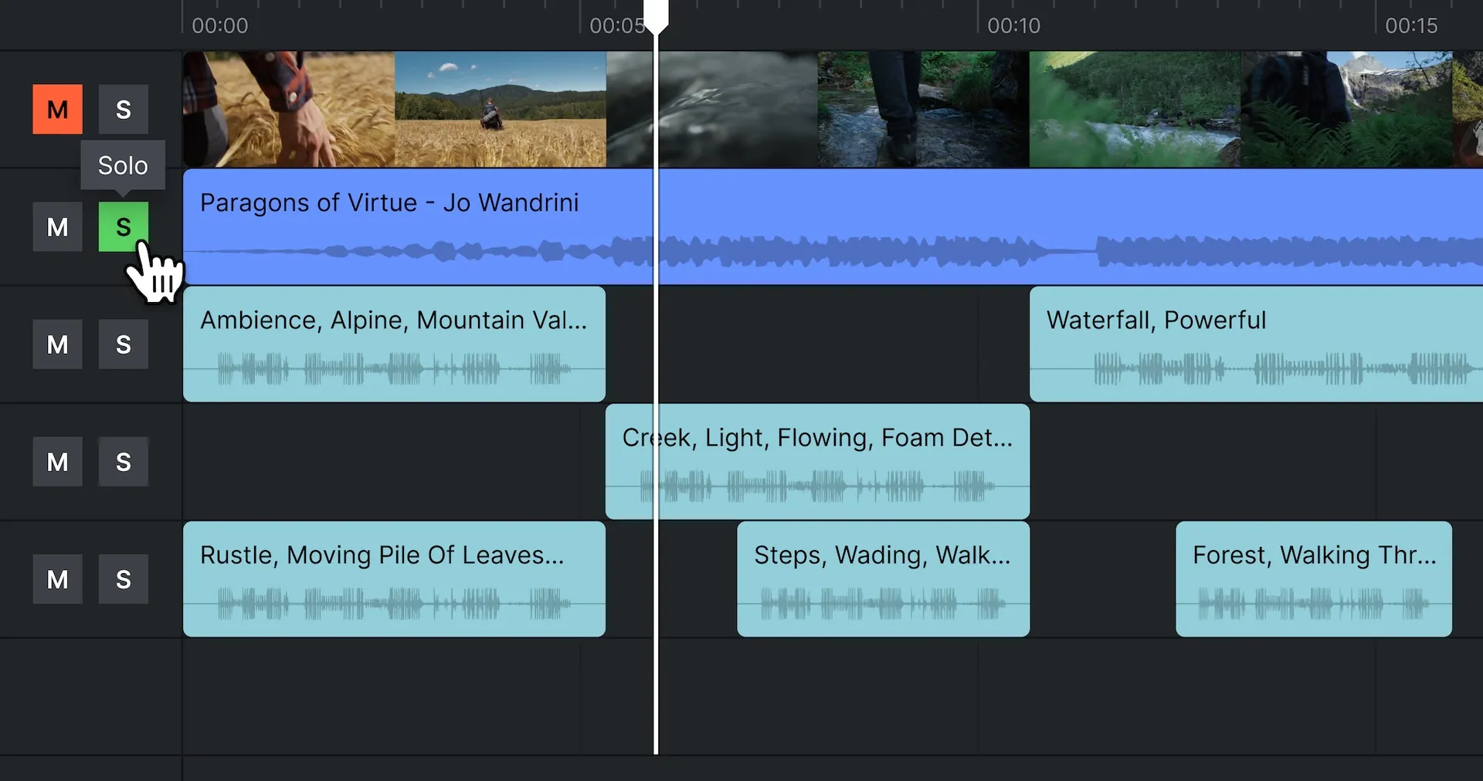Select the Waterfall, Powerful clip
This screenshot has height=781, width=1483.
[1251, 344]
